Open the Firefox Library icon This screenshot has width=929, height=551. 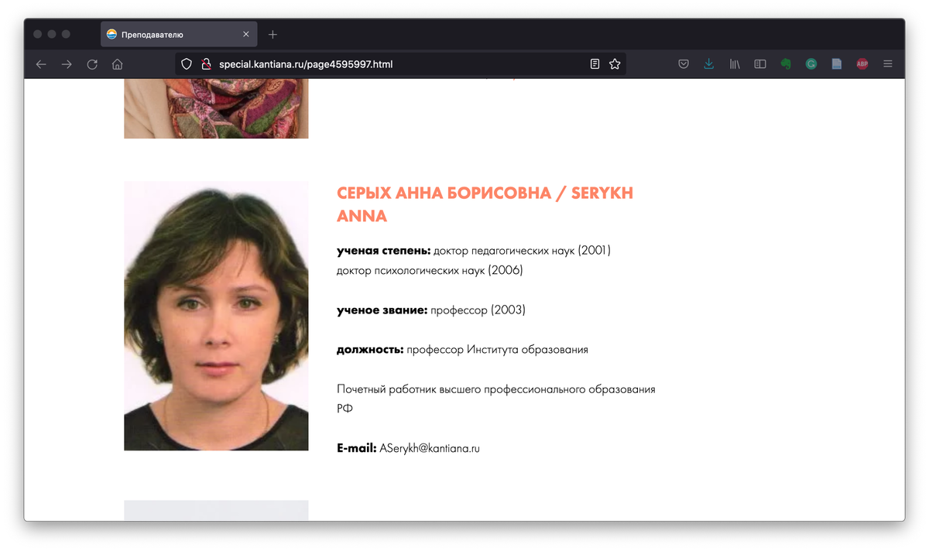pos(734,63)
